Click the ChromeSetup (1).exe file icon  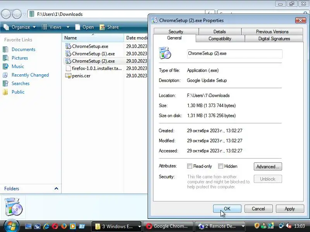68,53
